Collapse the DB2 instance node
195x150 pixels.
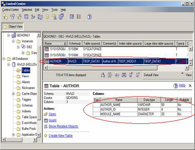pos(18,47)
